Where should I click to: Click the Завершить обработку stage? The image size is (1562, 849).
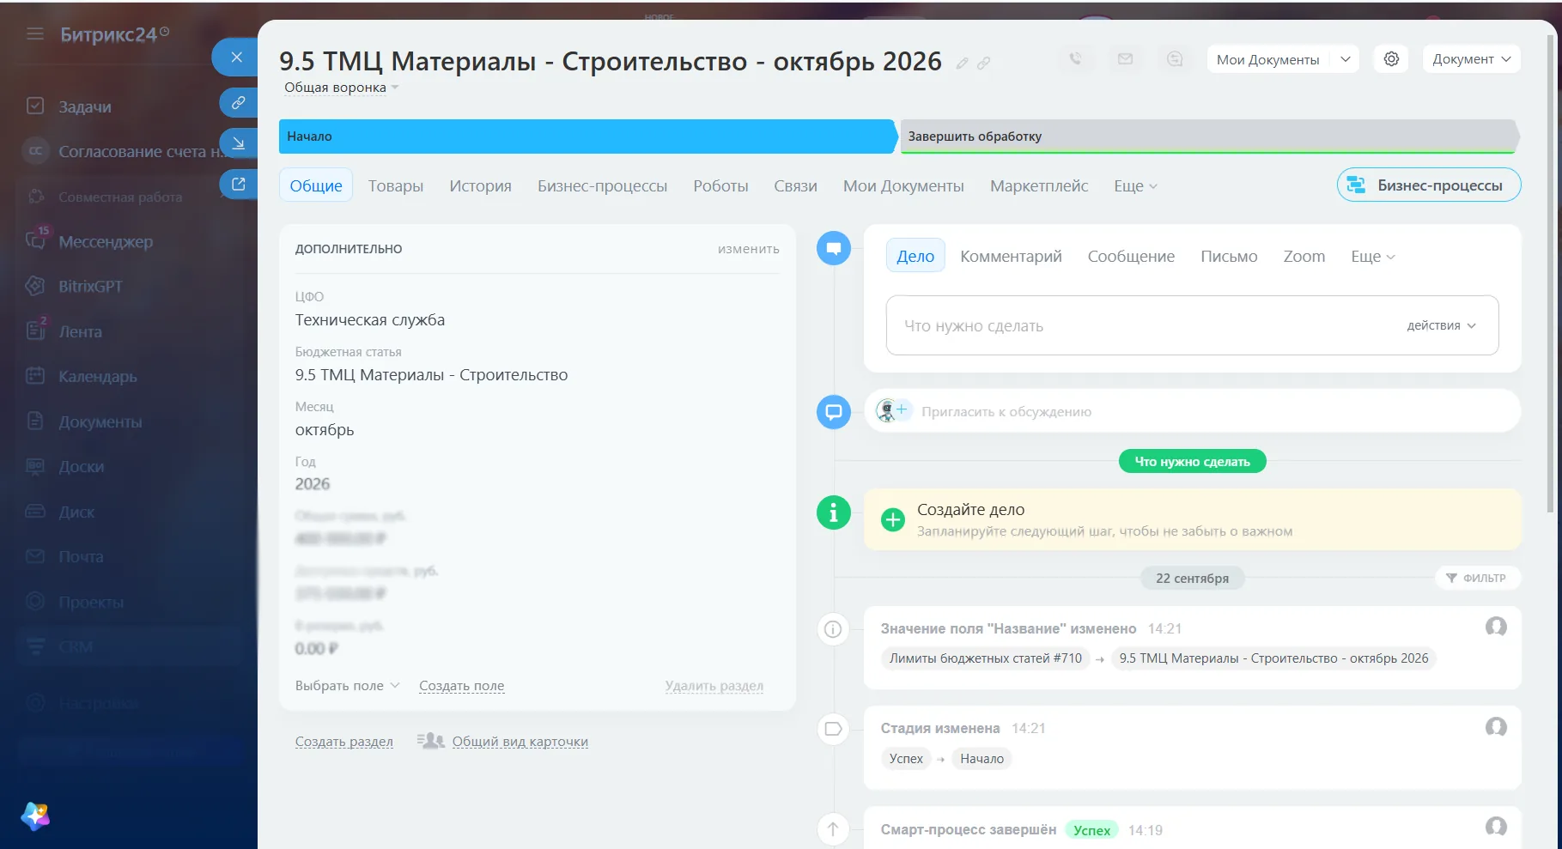(x=1209, y=136)
